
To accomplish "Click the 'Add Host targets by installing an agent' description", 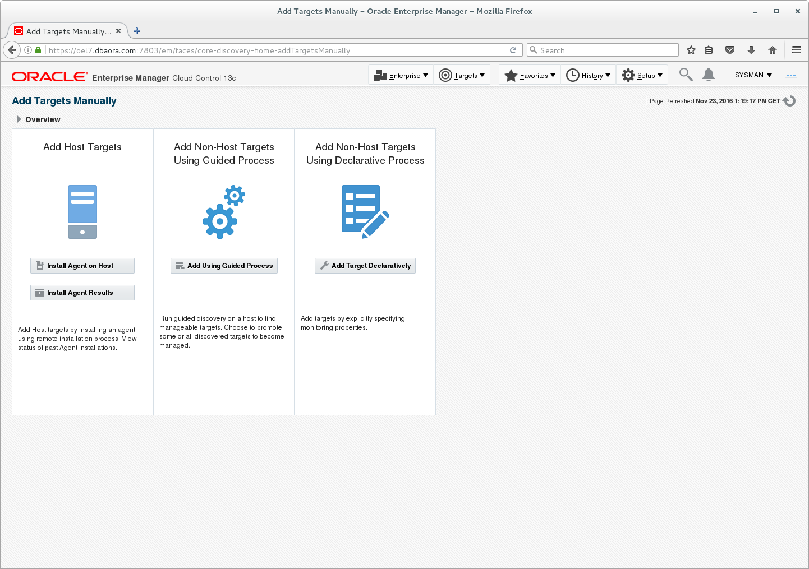I will pyautogui.click(x=77, y=339).
